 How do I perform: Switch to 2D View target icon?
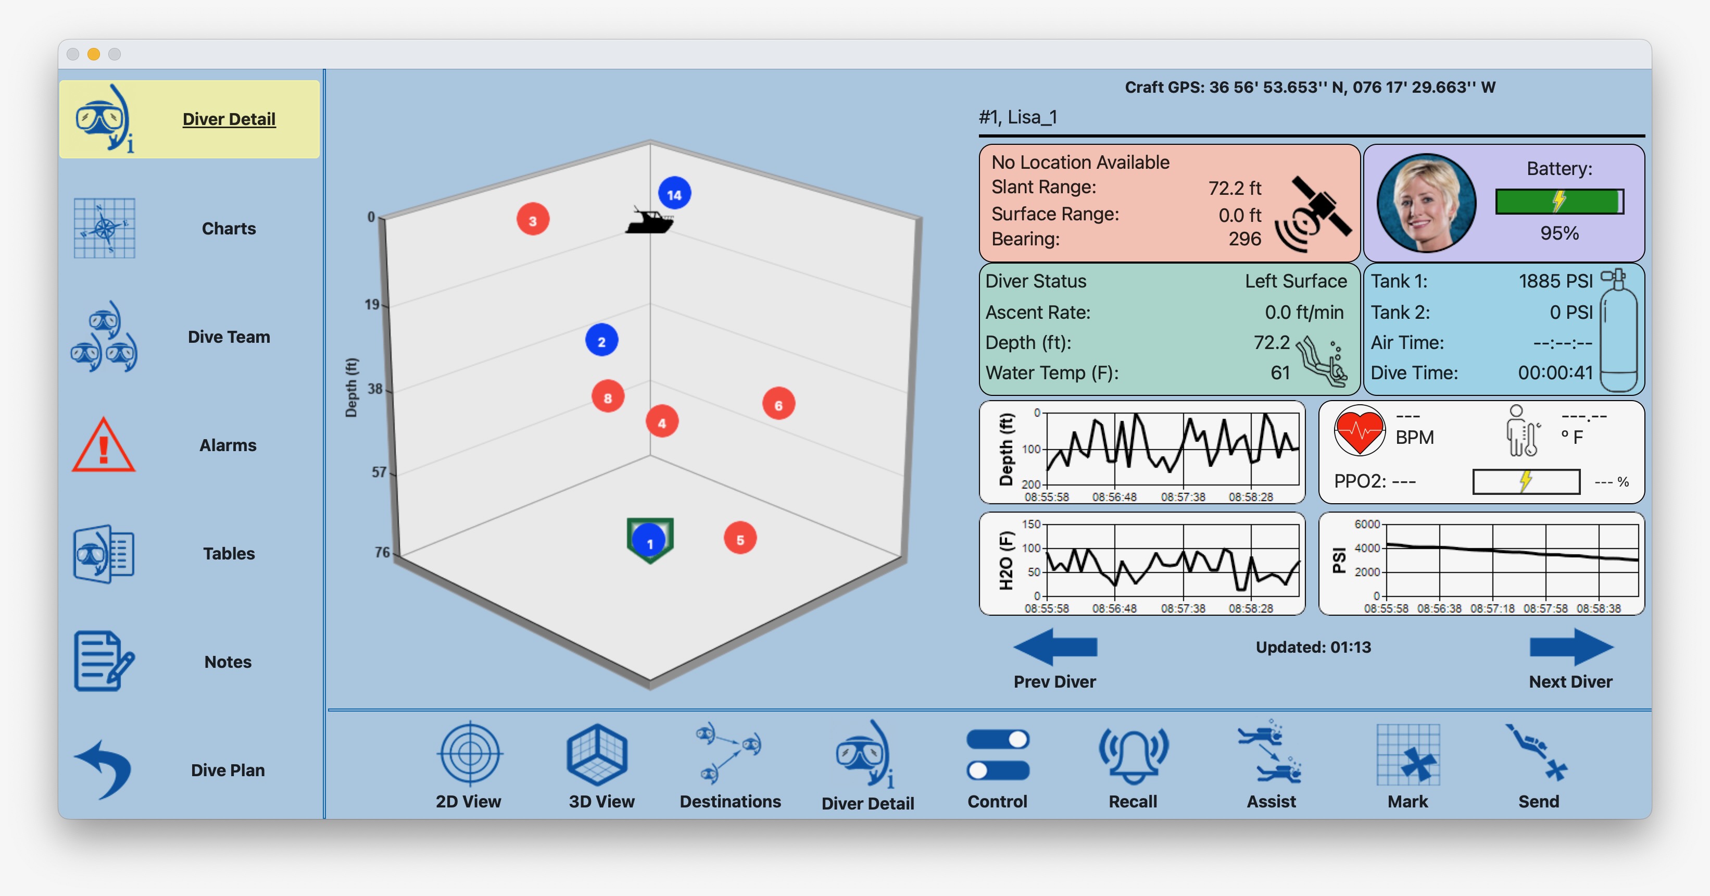[x=469, y=753]
